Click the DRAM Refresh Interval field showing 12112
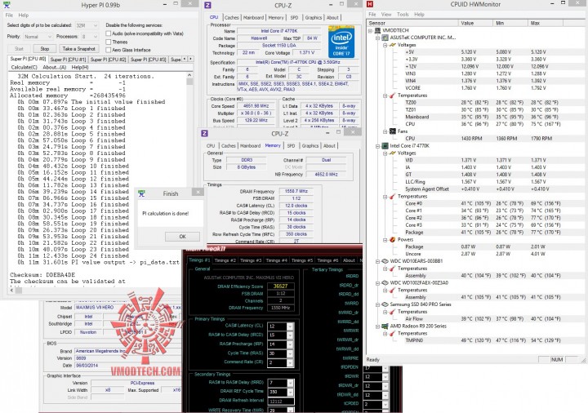 click(280, 401)
